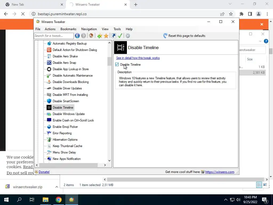Screen dimensions: 273x205
Task: Add bookmark with green plus star icon
Action: coord(100,36)
